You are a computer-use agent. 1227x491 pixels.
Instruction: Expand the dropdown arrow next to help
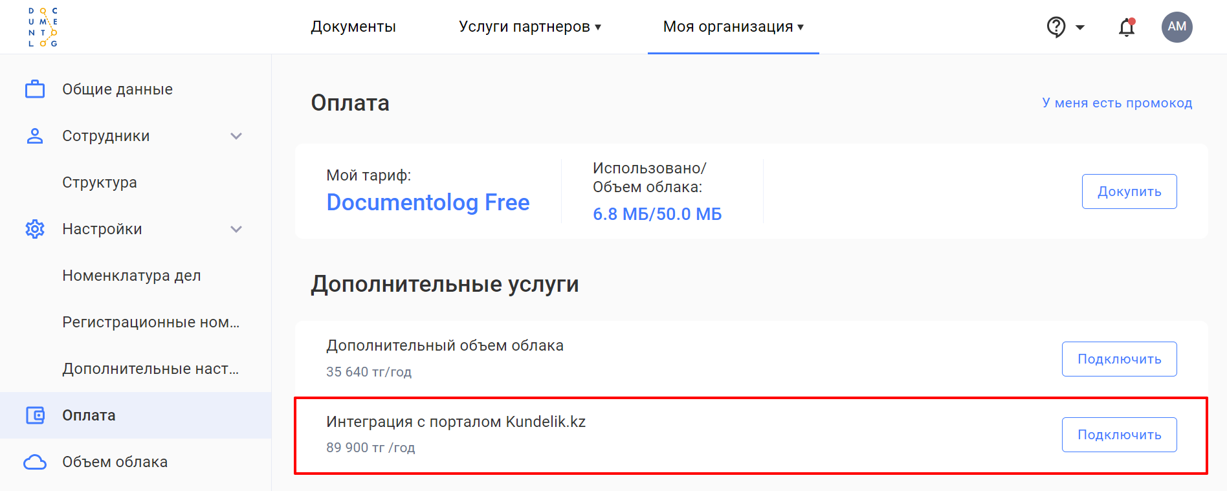pyautogui.click(x=1080, y=27)
